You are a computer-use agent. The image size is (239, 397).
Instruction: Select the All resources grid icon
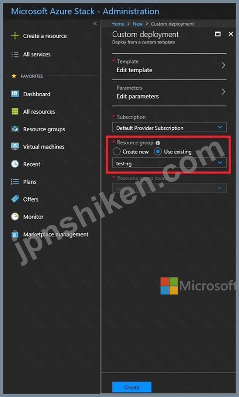15,111
